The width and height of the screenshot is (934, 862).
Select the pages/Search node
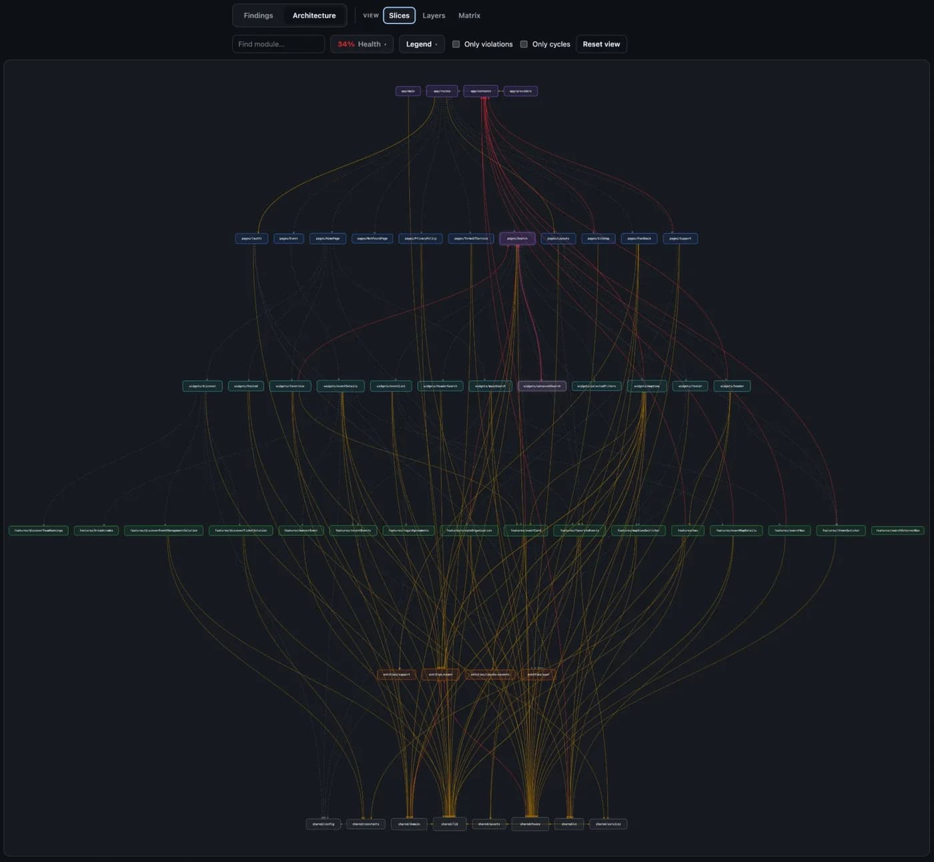coord(517,238)
